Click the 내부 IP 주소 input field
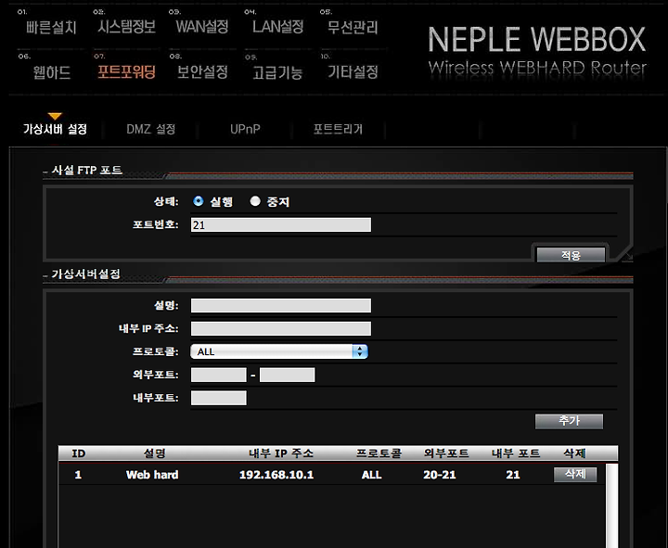Viewport: 668px width, 548px height. (x=281, y=329)
